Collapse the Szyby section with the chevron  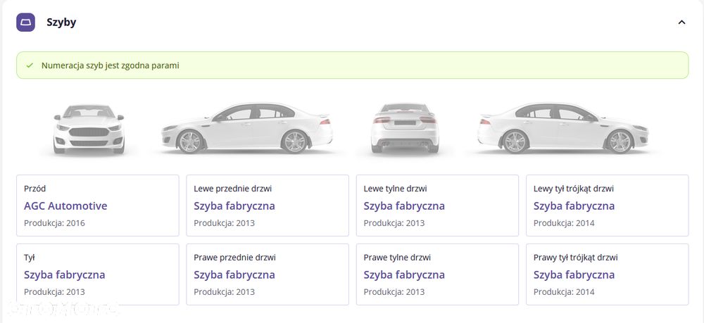[x=681, y=23]
